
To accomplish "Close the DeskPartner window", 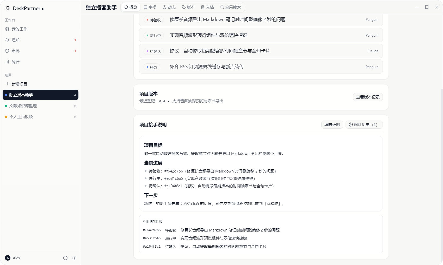I will pyautogui.click(x=436, y=7).
